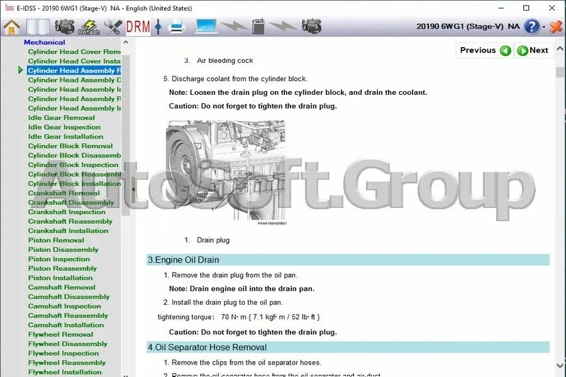Collapse the left navigation panel arrow
The width and height of the screenshot is (566, 377).
click(133, 189)
